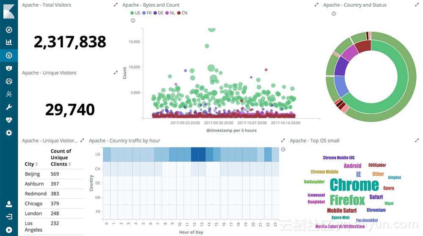The width and height of the screenshot is (423, 236).
Task: Sort the table by City column
Action: [x=31, y=164]
